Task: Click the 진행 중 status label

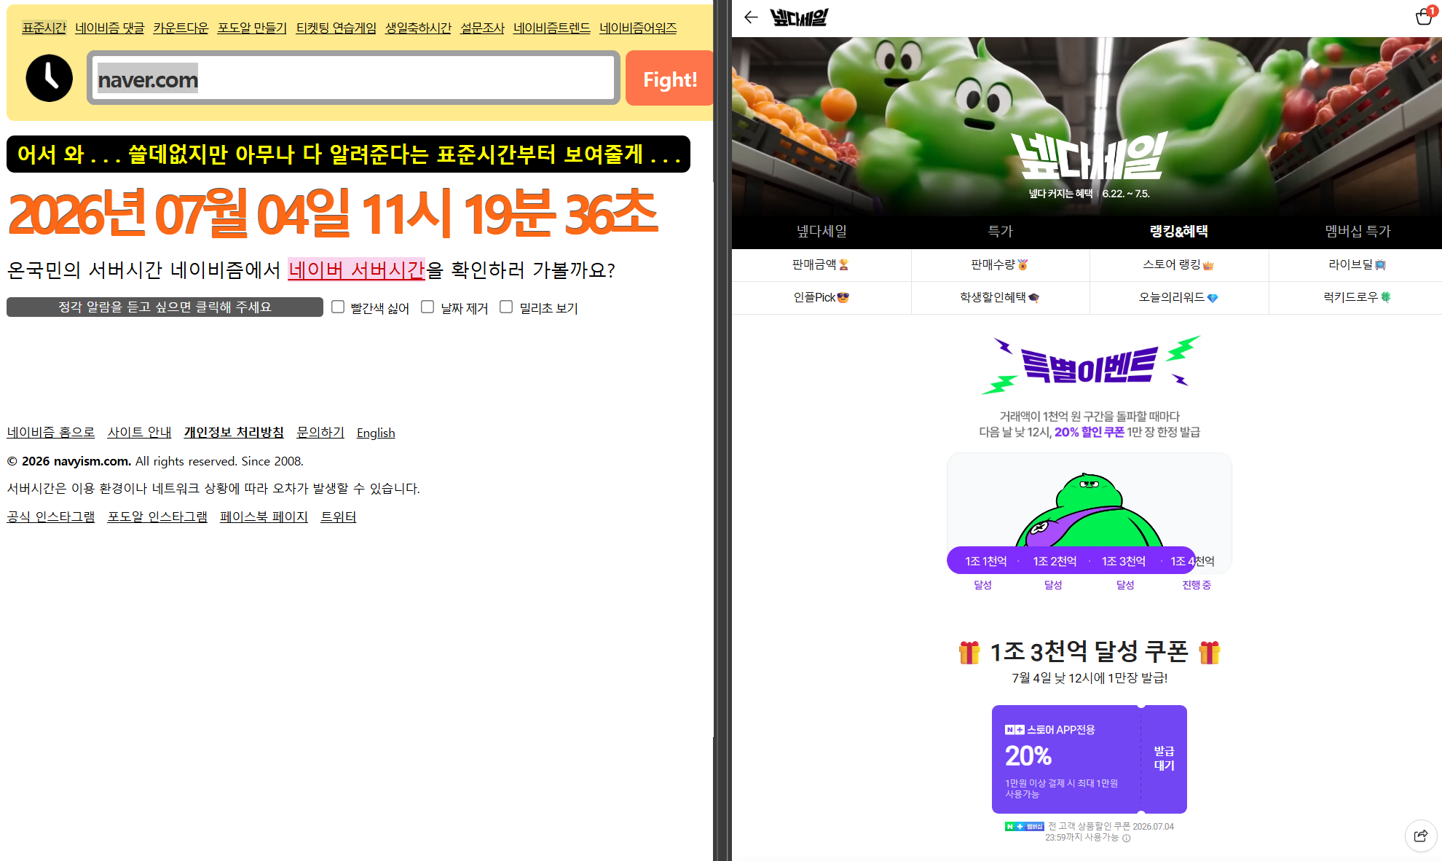Action: point(1196,585)
